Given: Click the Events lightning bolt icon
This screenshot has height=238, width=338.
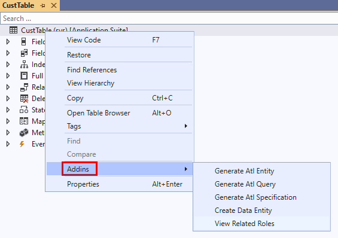Looking at the screenshot, I should click(22, 144).
